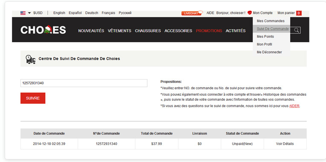Open the Mon Compte dropdown menu
This screenshot has width=326, height=162.
(x=262, y=13)
